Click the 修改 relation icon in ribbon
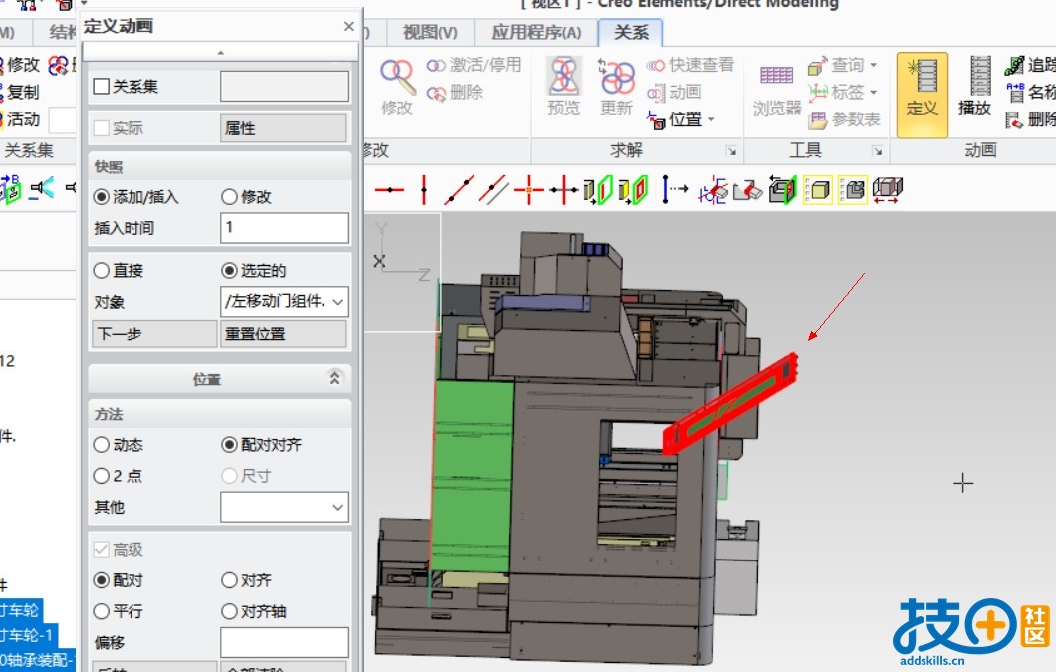 396,87
